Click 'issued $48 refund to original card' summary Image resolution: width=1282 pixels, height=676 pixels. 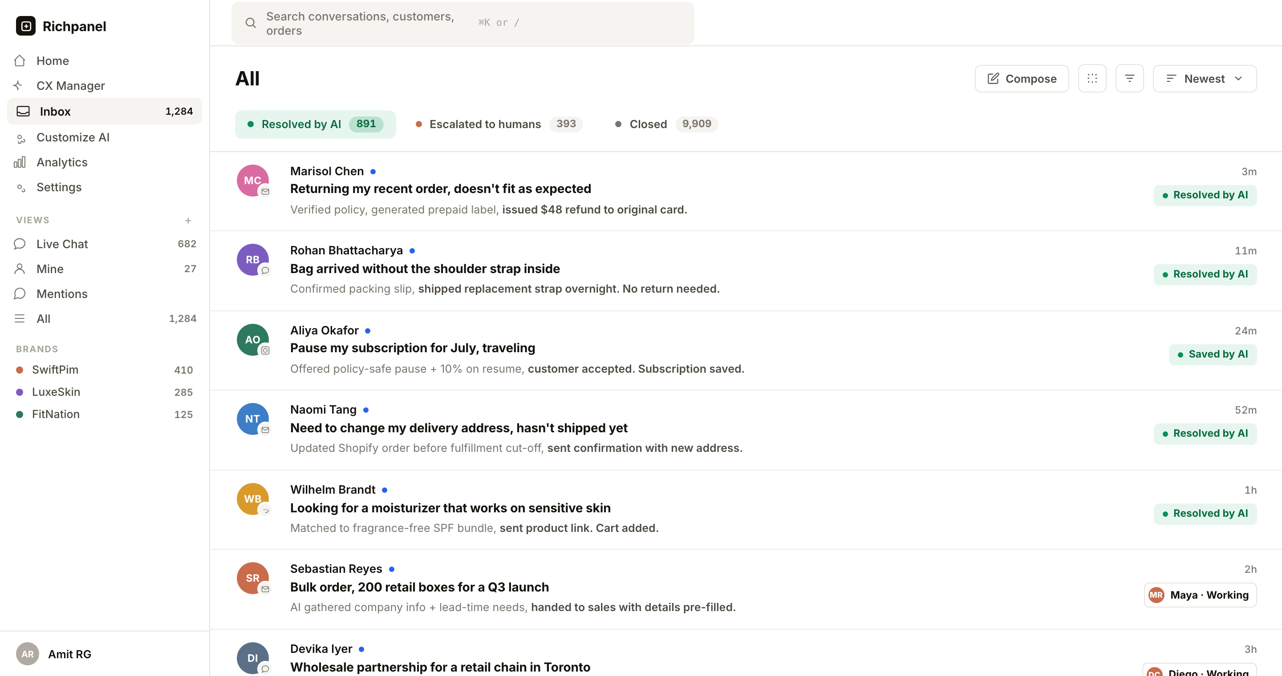[594, 210]
